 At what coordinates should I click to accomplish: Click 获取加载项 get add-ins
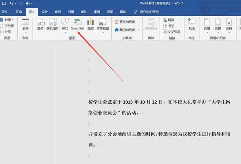coord(125,22)
